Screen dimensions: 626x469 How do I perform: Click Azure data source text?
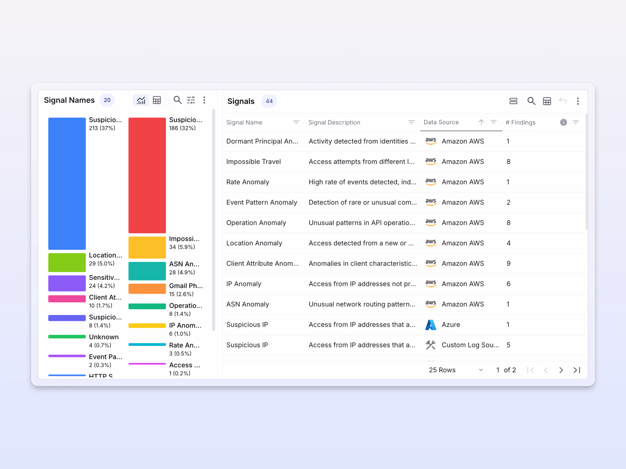click(451, 325)
